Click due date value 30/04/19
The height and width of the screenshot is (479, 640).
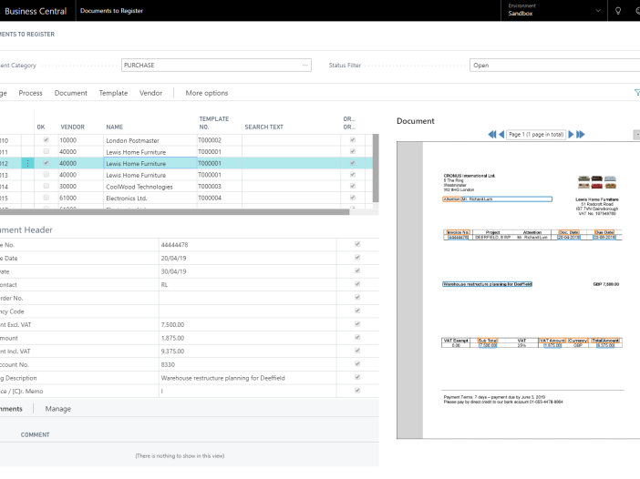point(173,271)
